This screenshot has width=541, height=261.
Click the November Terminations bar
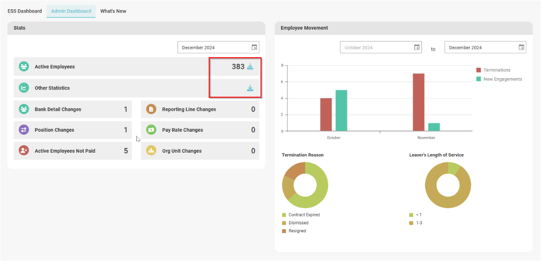tap(418, 102)
